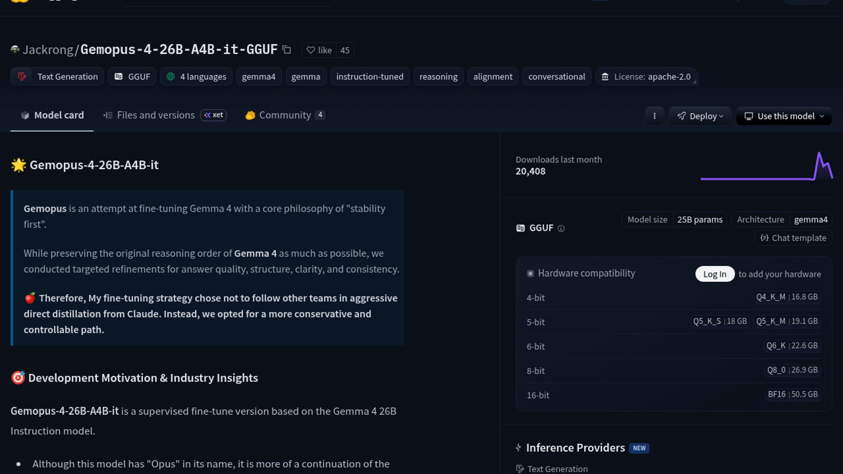Open the Jackrong author profile link
843x474 pixels.
[48, 50]
